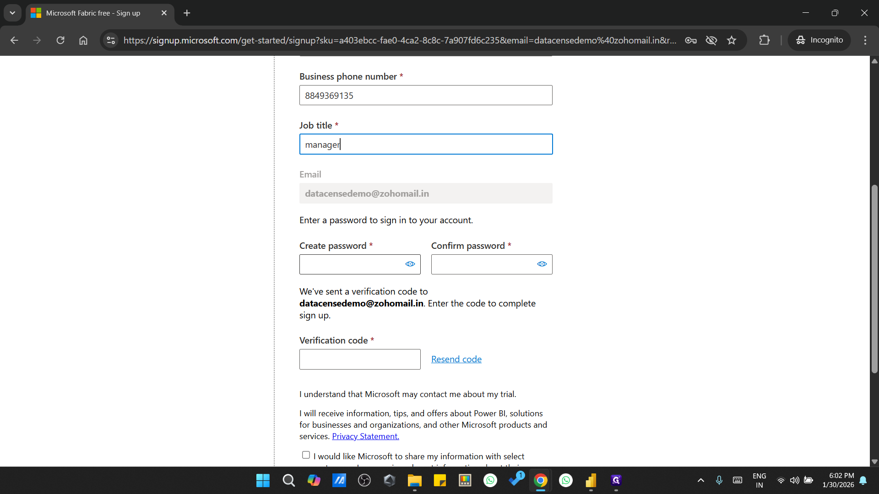Bookmark this page using the star icon

point(732,40)
